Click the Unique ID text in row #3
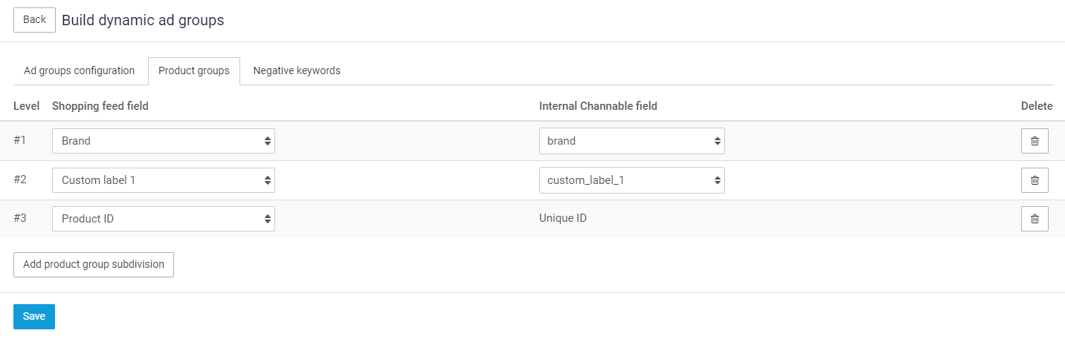The height and width of the screenshot is (339, 1065). [563, 219]
